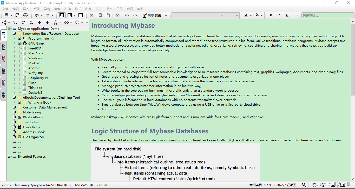Open the 编辑 menu
The width and height of the screenshot is (355, 189).
16,9
